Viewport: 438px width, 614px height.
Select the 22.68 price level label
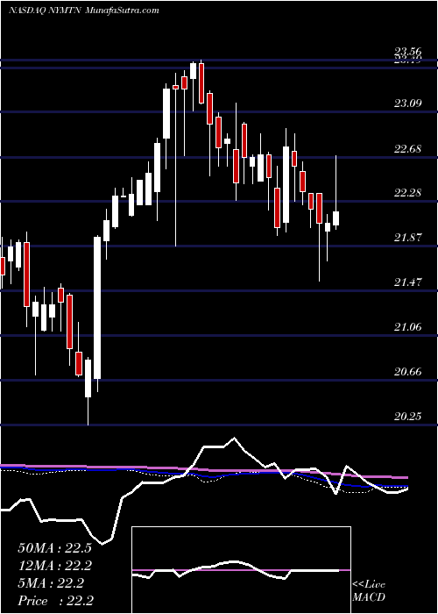pos(408,149)
